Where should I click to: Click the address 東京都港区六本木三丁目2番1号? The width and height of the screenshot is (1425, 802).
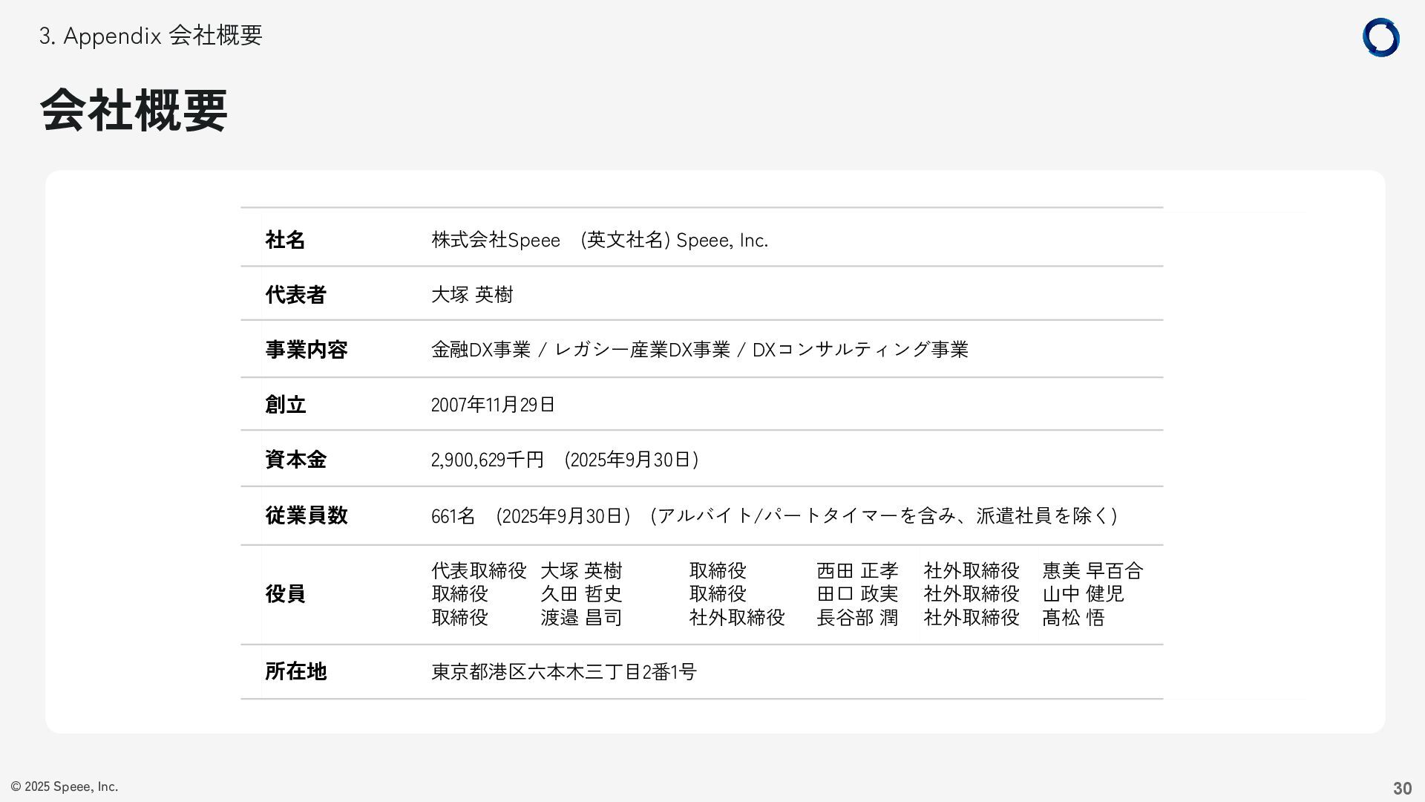coord(564,672)
